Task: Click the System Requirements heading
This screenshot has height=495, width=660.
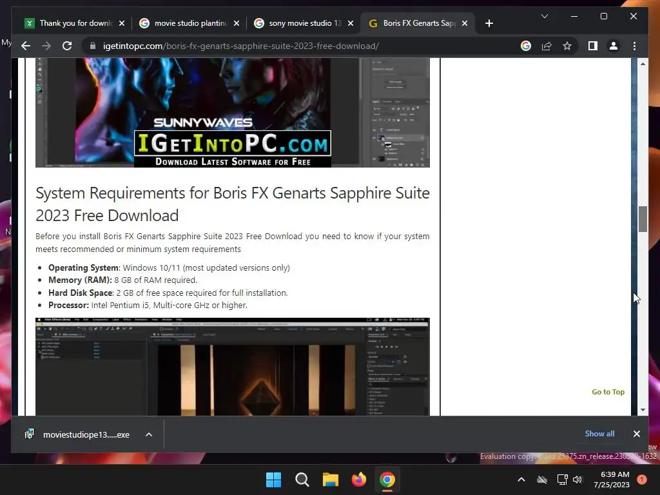Action: (232, 204)
